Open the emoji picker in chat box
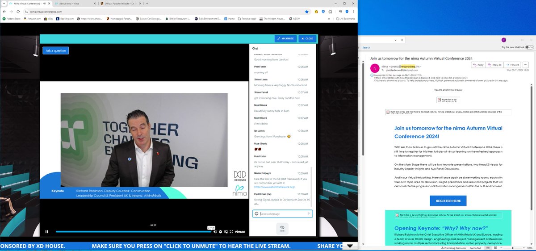This screenshot has height=251, width=536. click(x=256, y=214)
